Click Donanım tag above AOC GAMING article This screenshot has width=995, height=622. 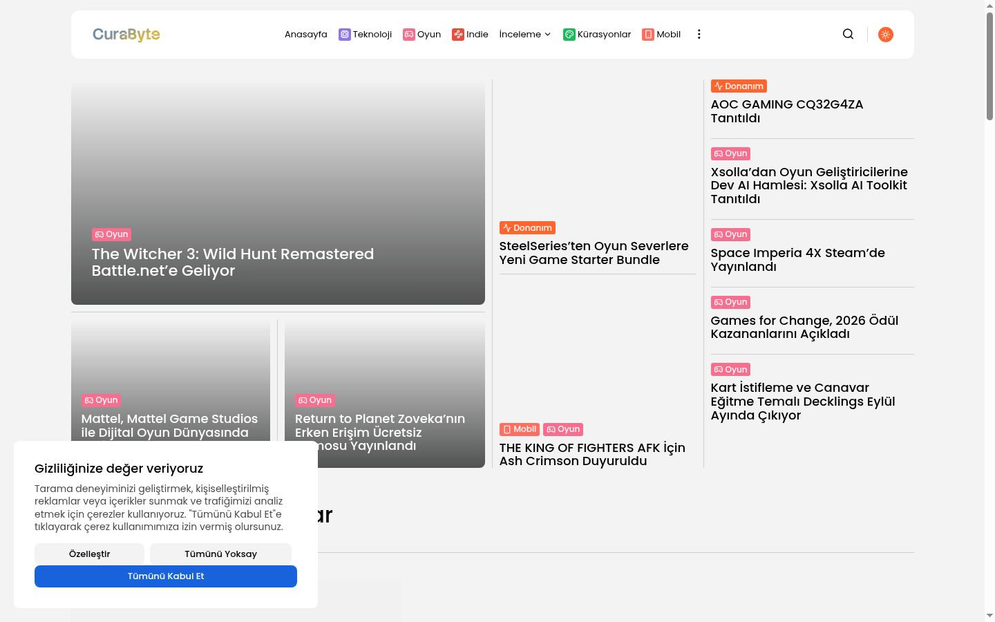coord(739,86)
